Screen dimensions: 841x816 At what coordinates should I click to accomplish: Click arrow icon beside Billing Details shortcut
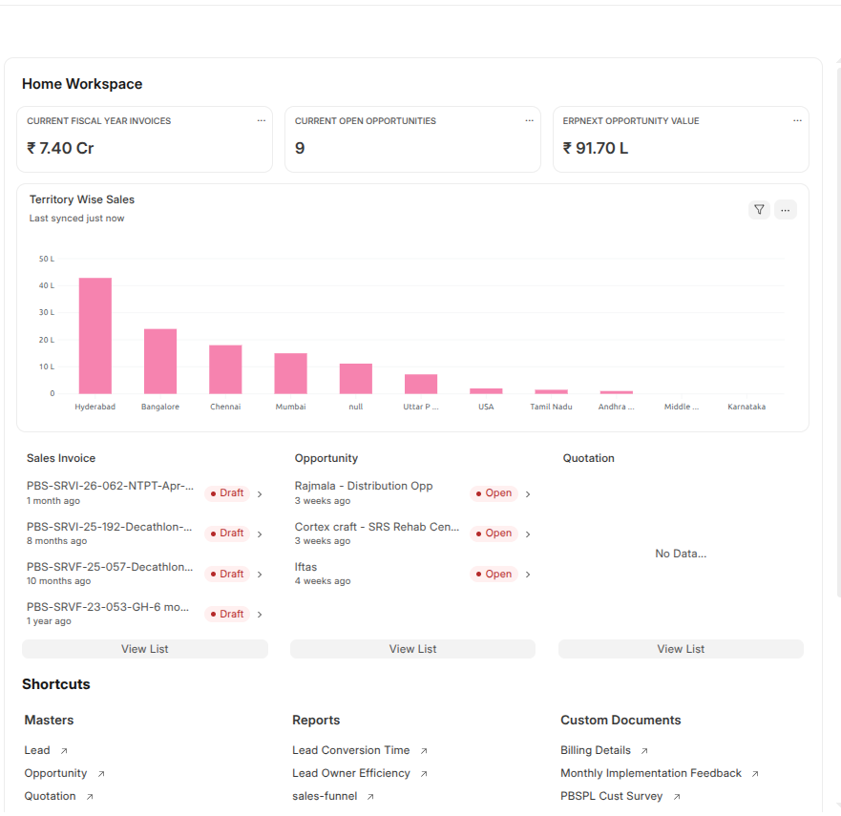coord(644,750)
